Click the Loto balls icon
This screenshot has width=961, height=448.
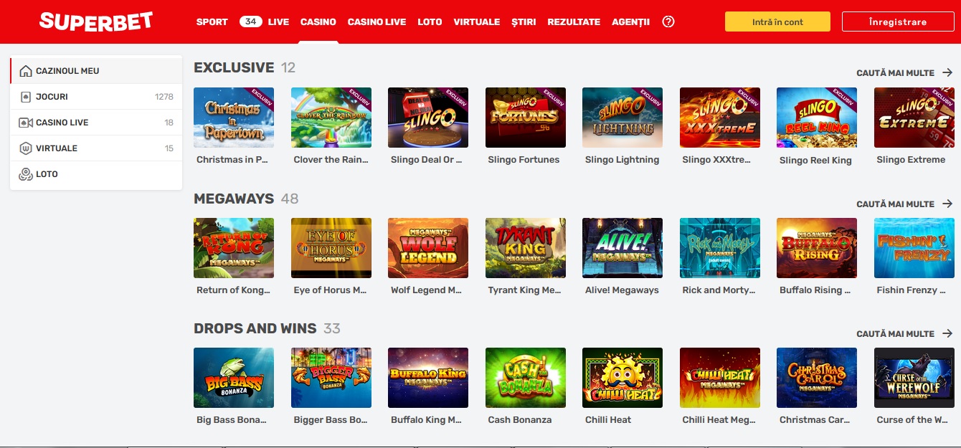(26, 174)
